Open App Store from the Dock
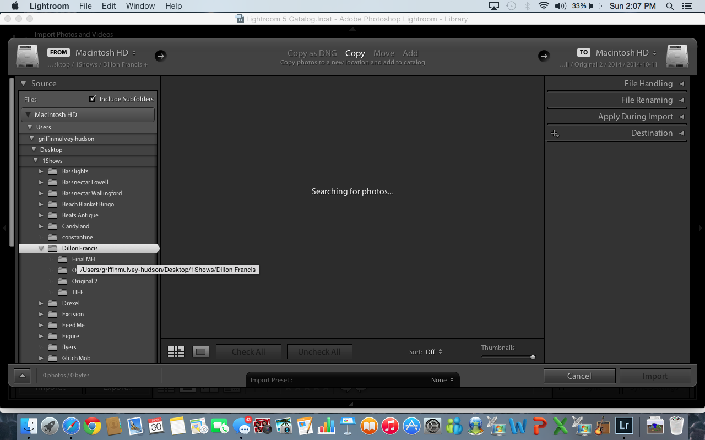This screenshot has height=440, width=705. 411,426
